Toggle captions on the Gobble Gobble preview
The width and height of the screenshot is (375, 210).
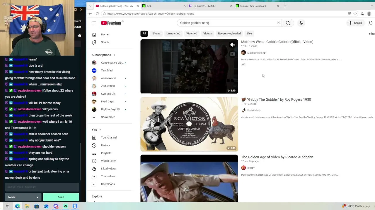[232, 54]
